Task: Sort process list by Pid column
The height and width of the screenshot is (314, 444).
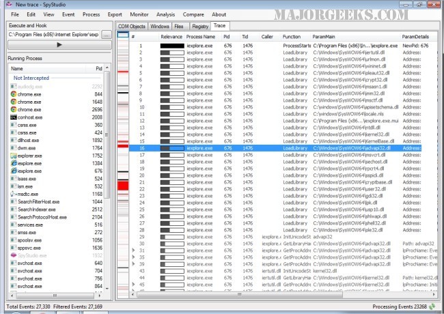Action: coord(95,68)
